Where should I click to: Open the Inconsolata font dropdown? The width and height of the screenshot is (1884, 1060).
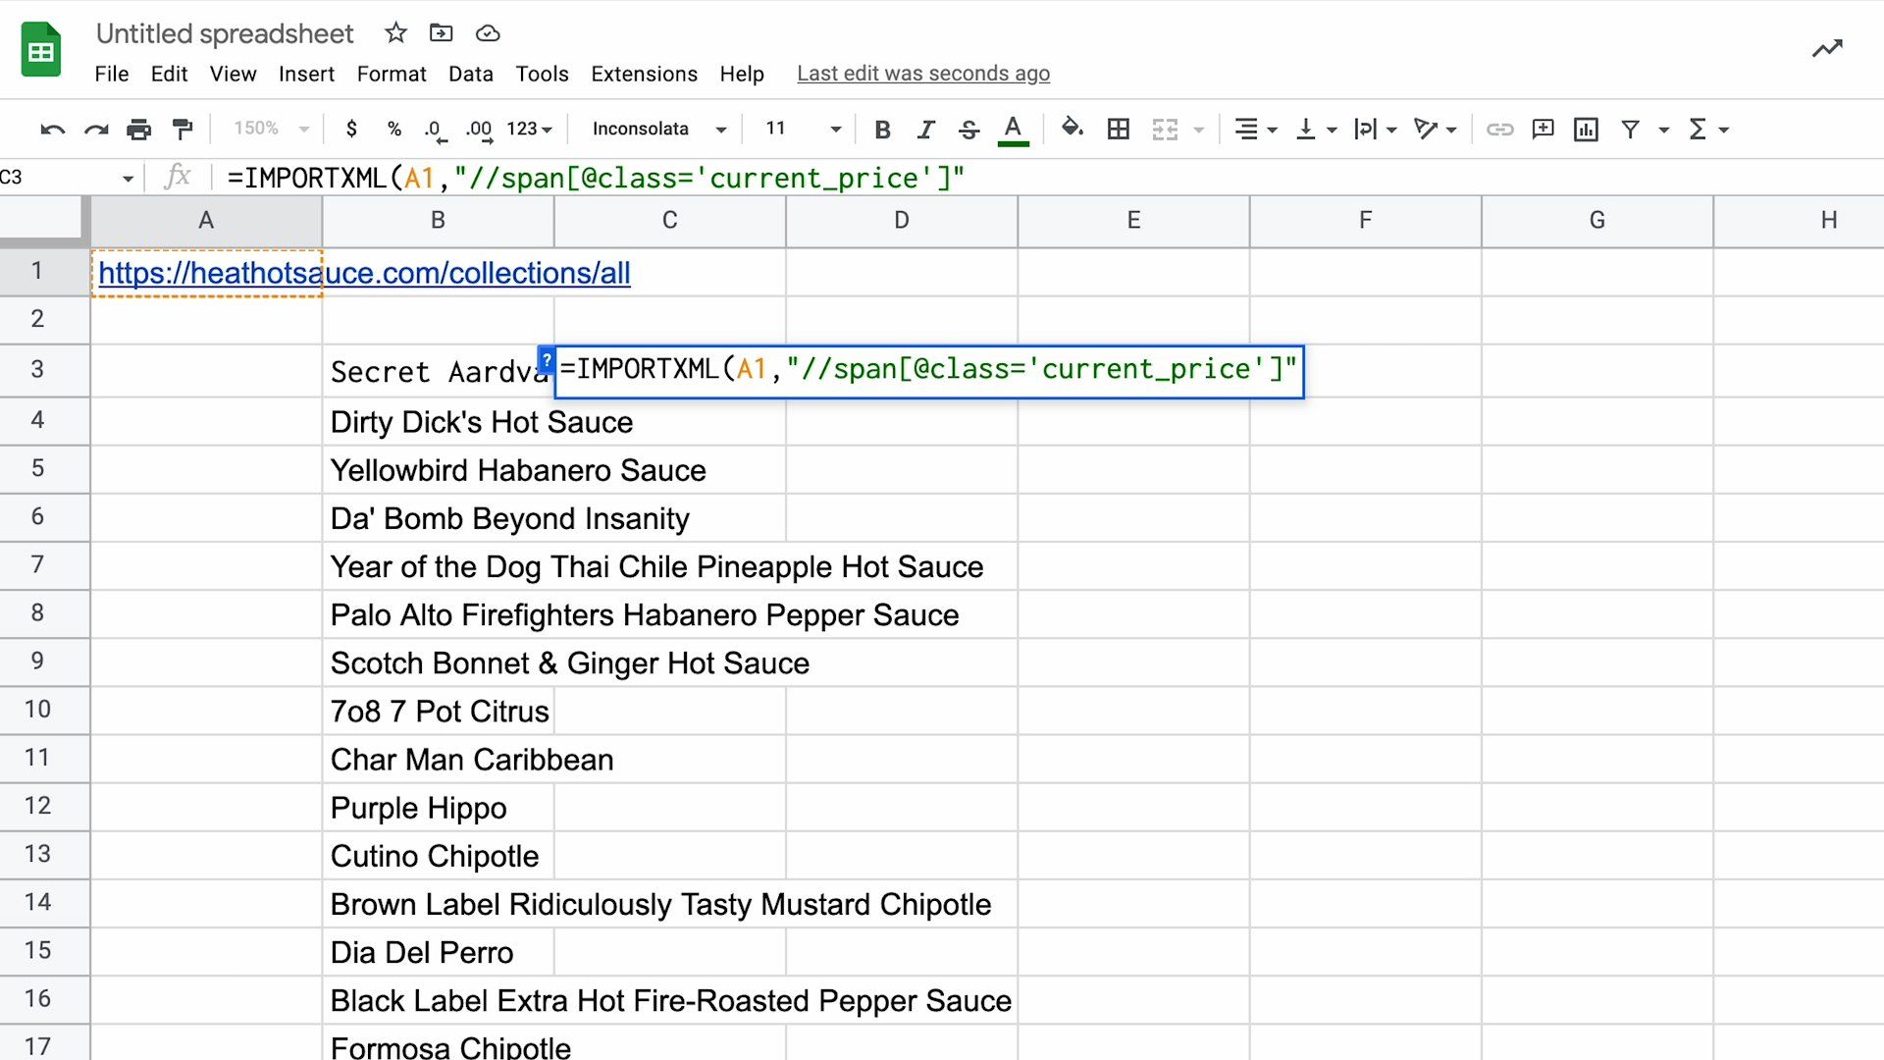point(659,129)
